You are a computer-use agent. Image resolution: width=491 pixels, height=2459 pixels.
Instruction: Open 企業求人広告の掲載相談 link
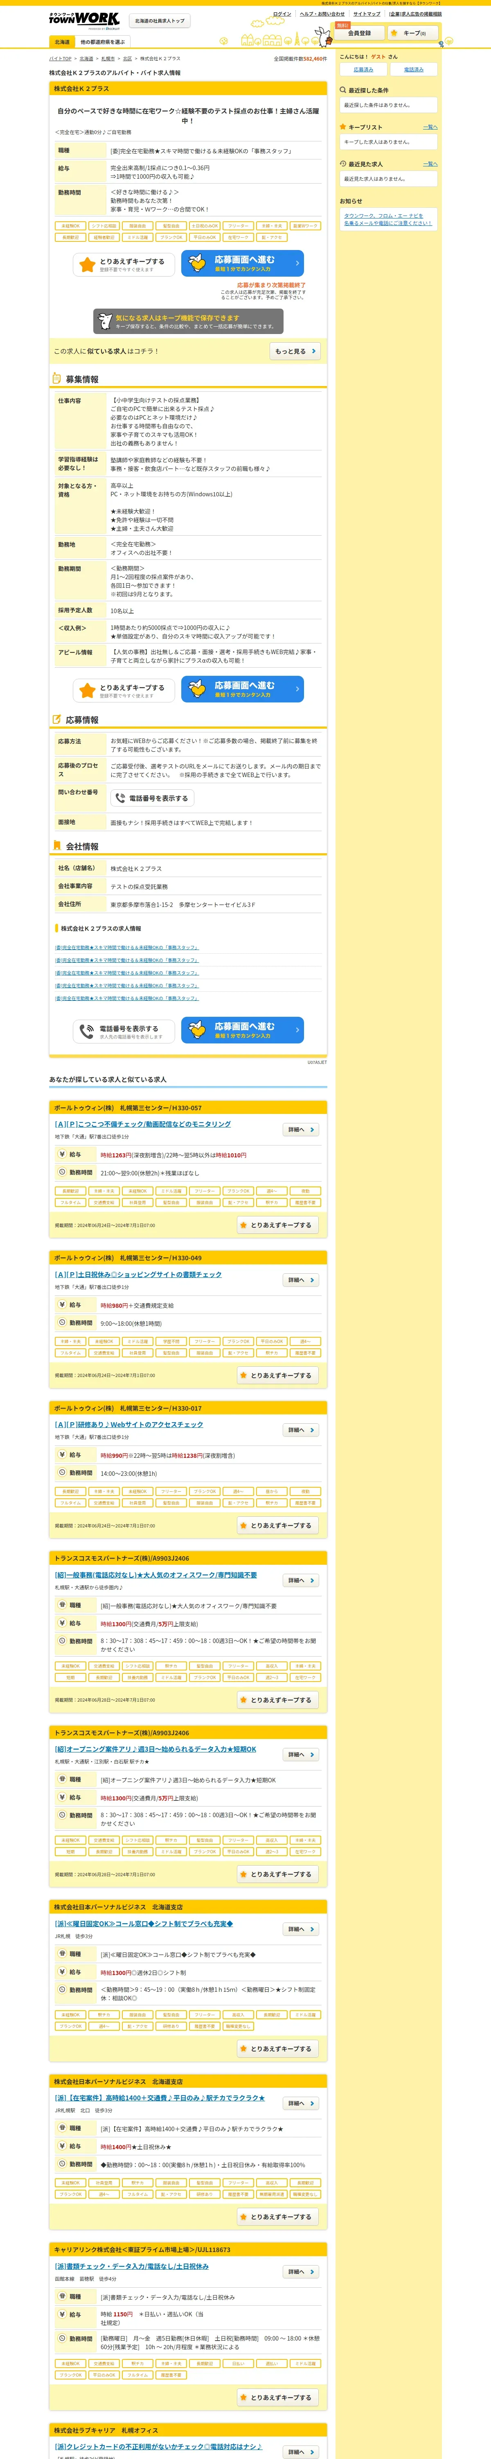[x=415, y=14]
